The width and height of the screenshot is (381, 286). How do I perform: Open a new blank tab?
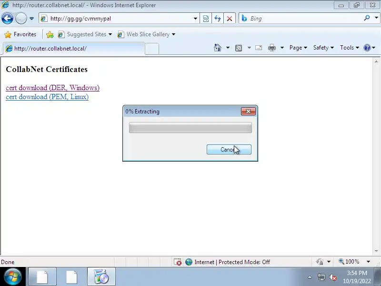152,49
